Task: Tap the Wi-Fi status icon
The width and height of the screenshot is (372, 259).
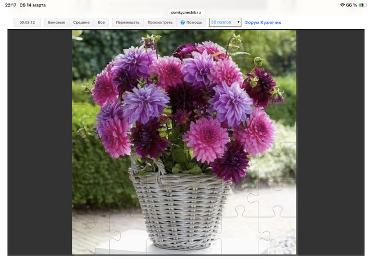Action: (x=342, y=5)
